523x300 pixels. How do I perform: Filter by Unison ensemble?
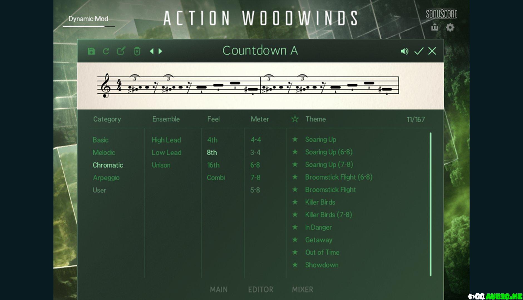tap(161, 165)
